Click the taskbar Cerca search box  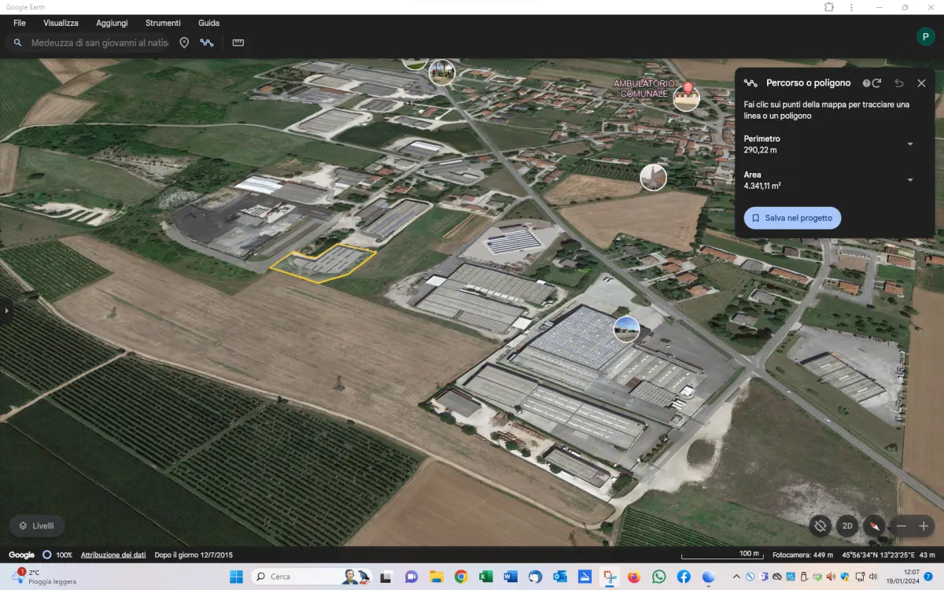point(311,577)
